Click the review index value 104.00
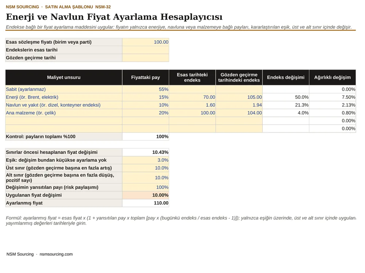This screenshot has height=273, width=365. pyautogui.click(x=239, y=113)
